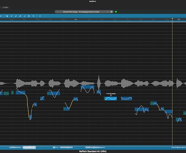Click the save preset icon beside dropdown
Screen dimensions: 186x153
point(112,12)
